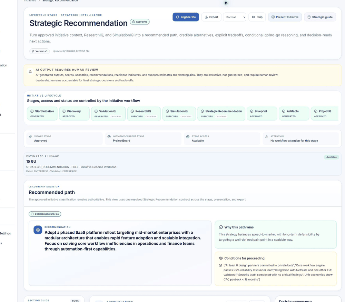Image resolution: width=345 pixels, height=302 pixels.
Task: Select the Blueprint lifecycle stage
Action: [262, 114]
